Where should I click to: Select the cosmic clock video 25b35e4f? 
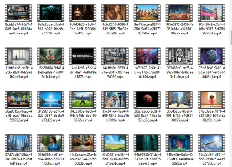click(212, 56)
